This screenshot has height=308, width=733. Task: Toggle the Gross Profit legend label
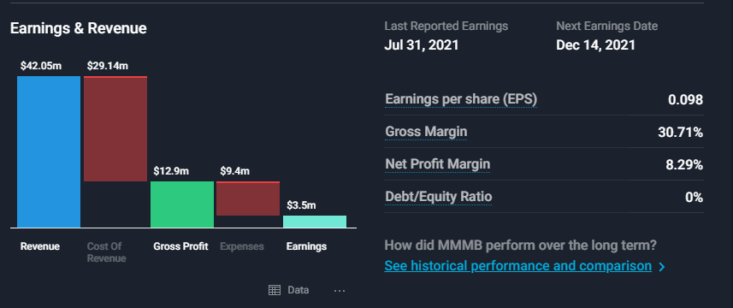tap(180, 246)
